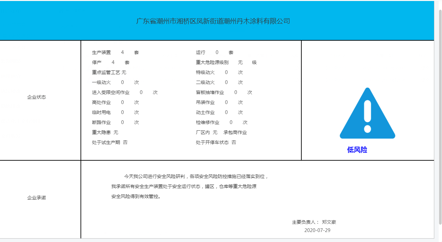This screenshot has height=242, width=442.
Task: Click the 检维修作业 label
Action: pos(207,123)
